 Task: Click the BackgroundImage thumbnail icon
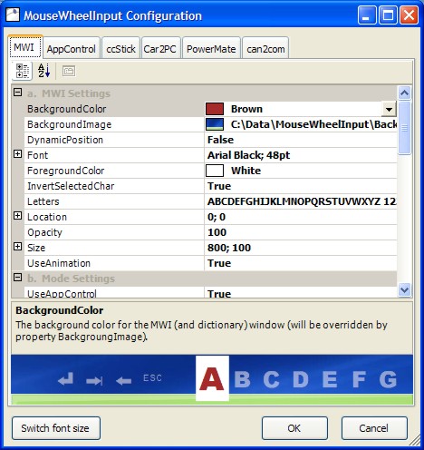(215, 124)
